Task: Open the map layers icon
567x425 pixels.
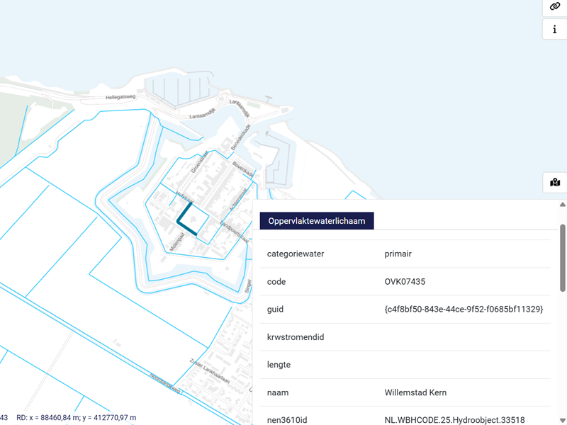Action: tap(555, 183)
